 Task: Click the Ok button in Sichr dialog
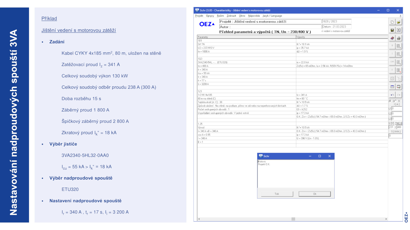click(x=315, y=194)
